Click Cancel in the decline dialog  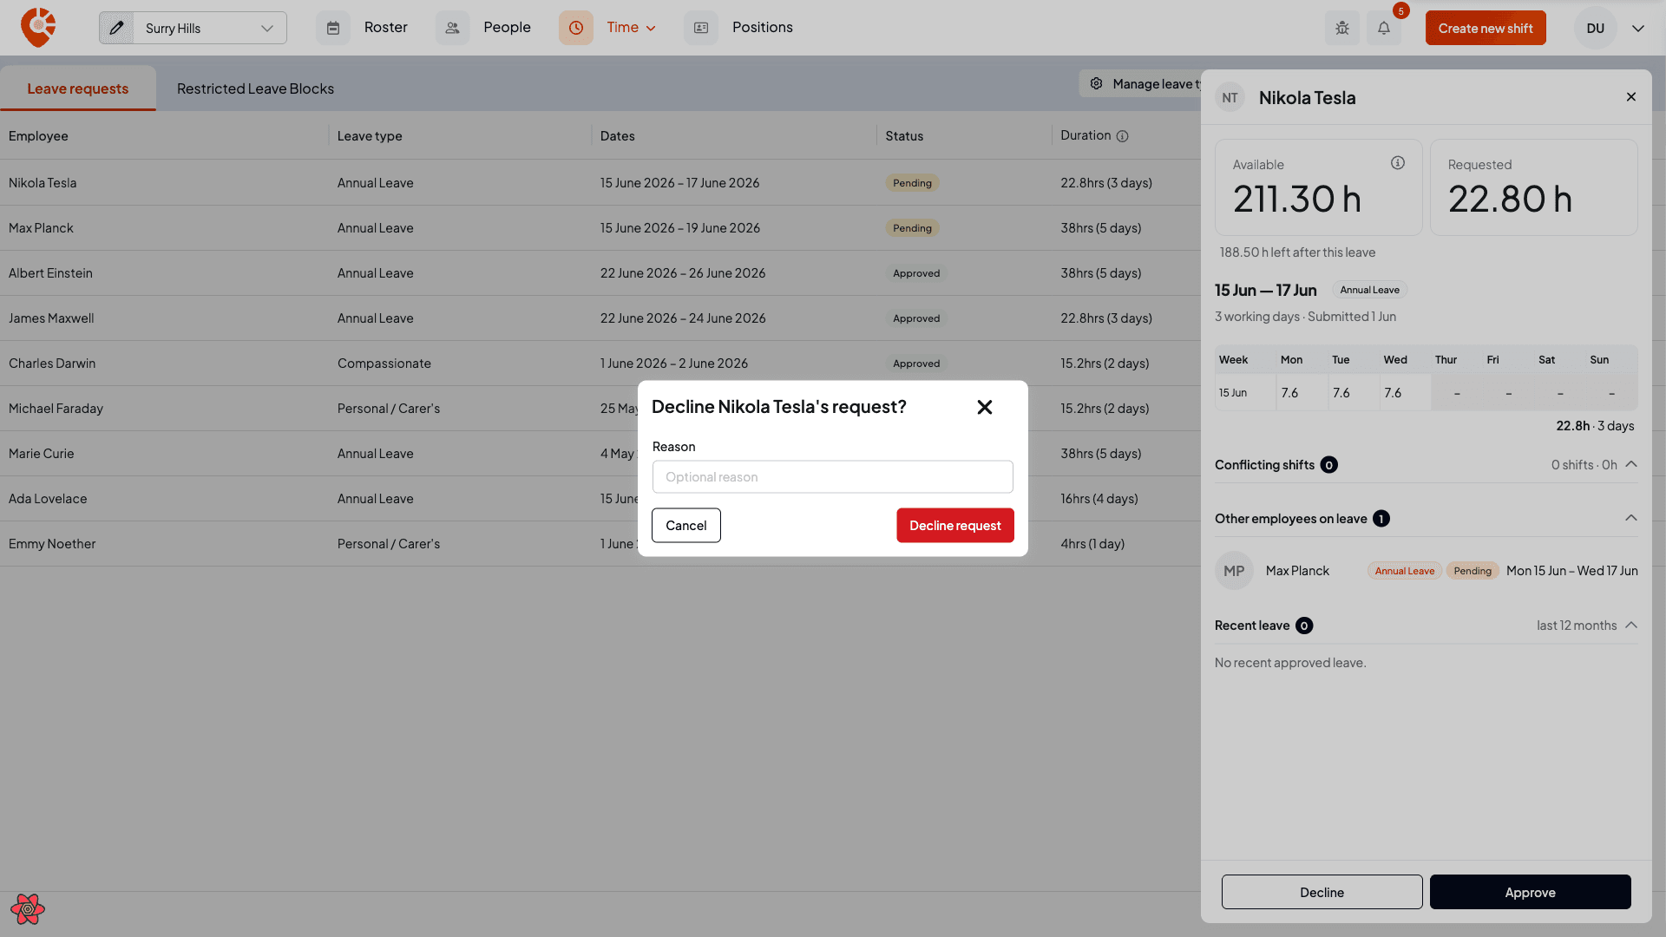685,526
